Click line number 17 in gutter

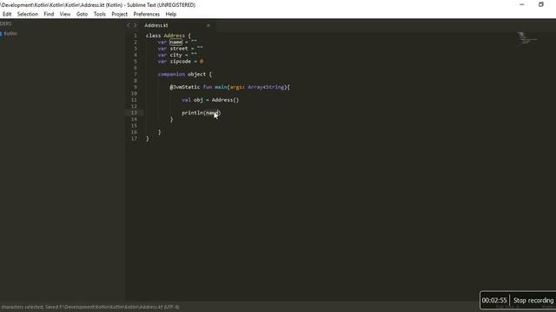134,139
